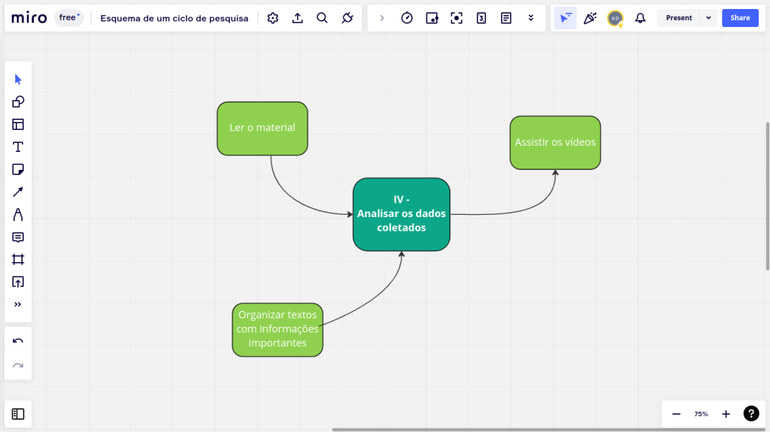Click the Present button

678,18
